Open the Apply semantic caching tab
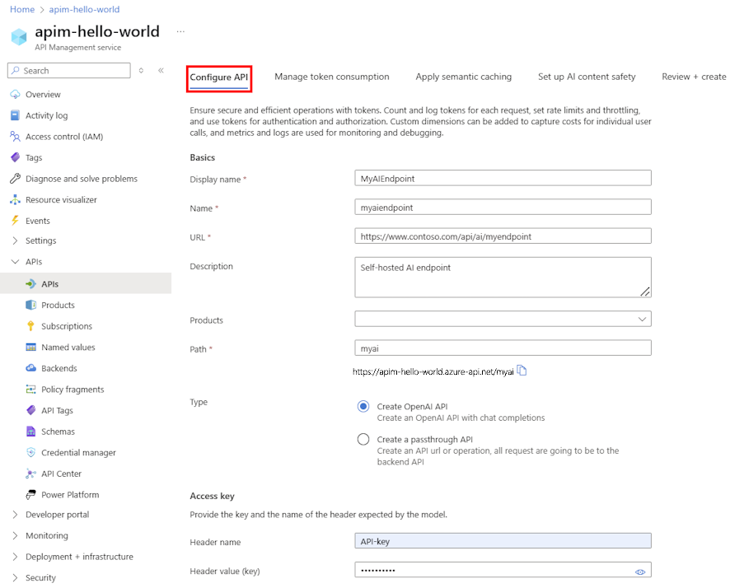 click(463, 76)
